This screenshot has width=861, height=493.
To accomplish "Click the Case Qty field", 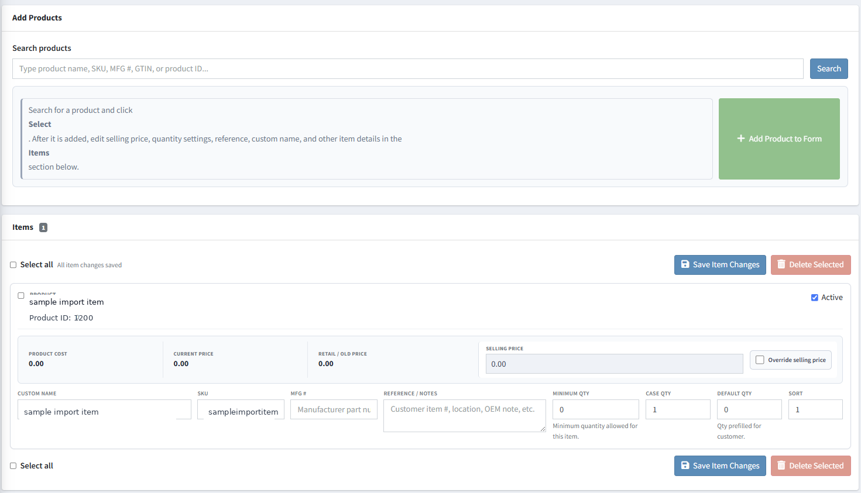I will pos(678,409).
